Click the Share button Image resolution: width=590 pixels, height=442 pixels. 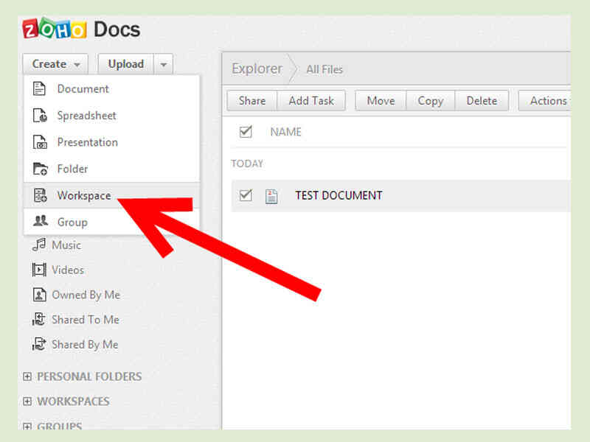251,101
